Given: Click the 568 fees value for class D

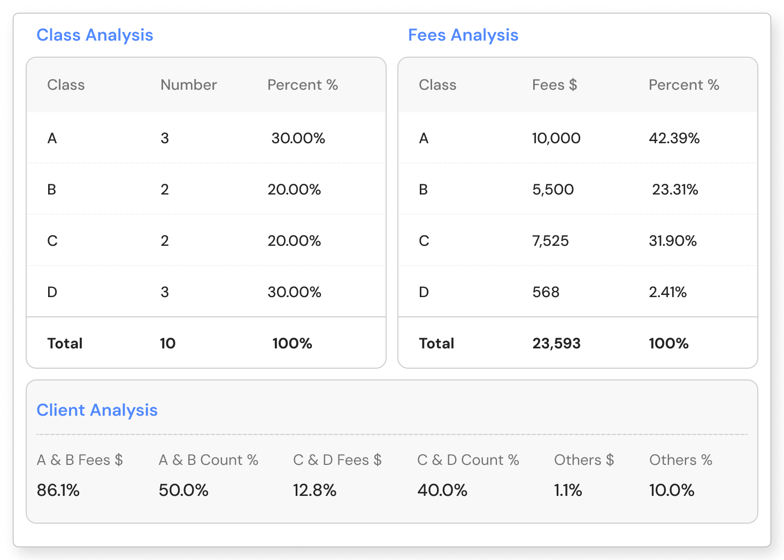Looking at the screenshot, I should [545, 292].
